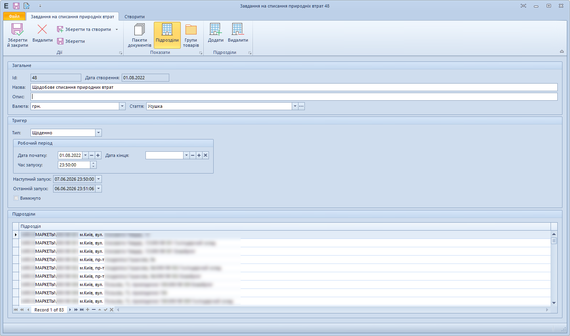Open the Файл menu tab
Screen dimensions: 570x336
14,16
